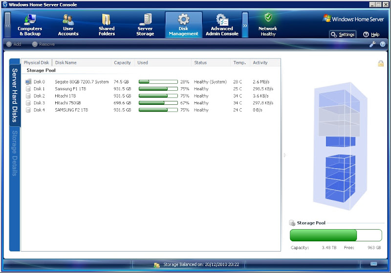The height and width of the screenshot is (273, 391).
Task: Switch to Shared Folders tab
Action: point(107,25)
